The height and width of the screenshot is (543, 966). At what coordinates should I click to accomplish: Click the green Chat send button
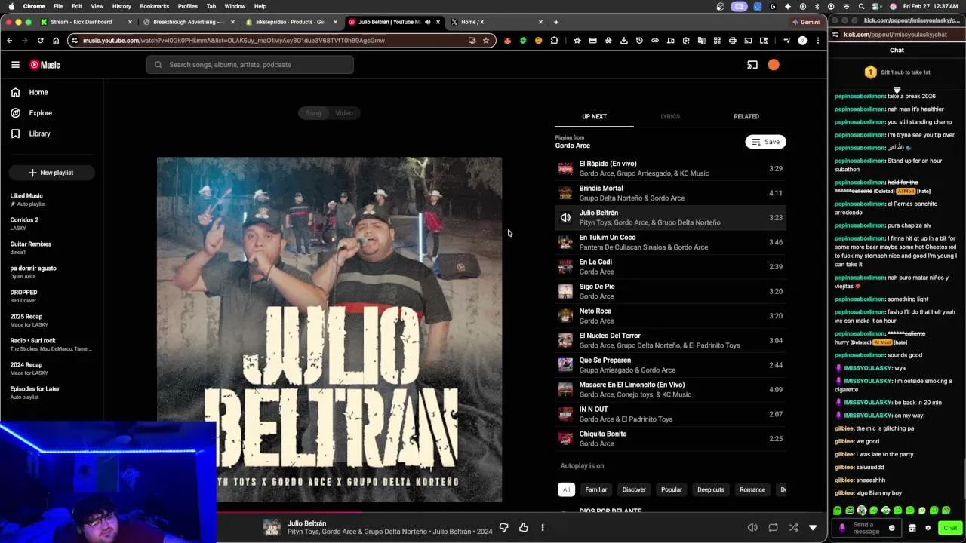point(950,528)
